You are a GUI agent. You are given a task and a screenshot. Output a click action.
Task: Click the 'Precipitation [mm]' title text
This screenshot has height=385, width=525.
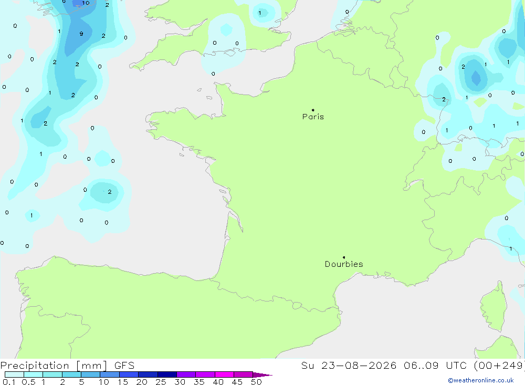[x=54, y=366]
